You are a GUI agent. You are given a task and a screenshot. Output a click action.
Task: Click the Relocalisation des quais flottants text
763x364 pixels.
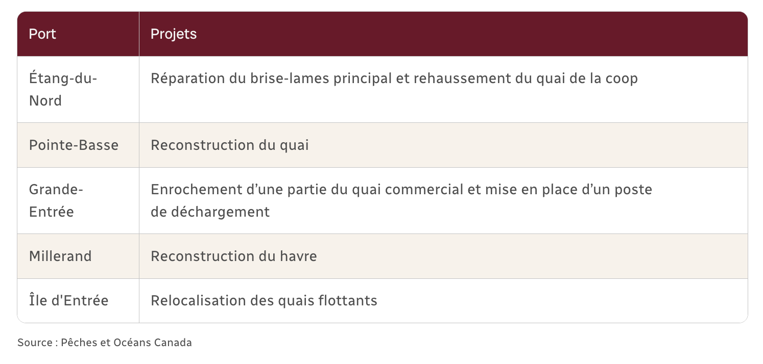click(x=264, y=301)
